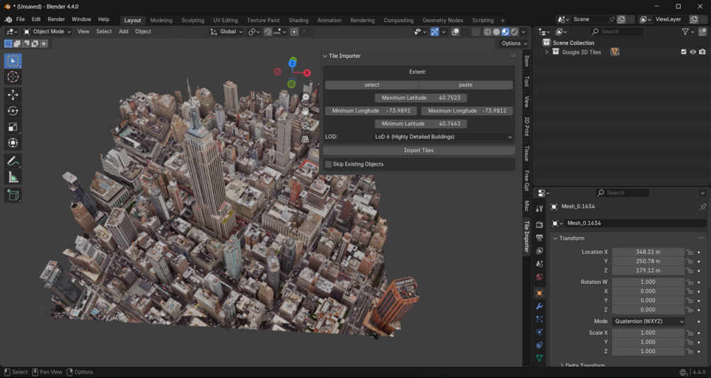Image resolution: width=711 pixels, height=378 pixels.
Task: Select the Rotate tool
Action: (x=13, y=110)
